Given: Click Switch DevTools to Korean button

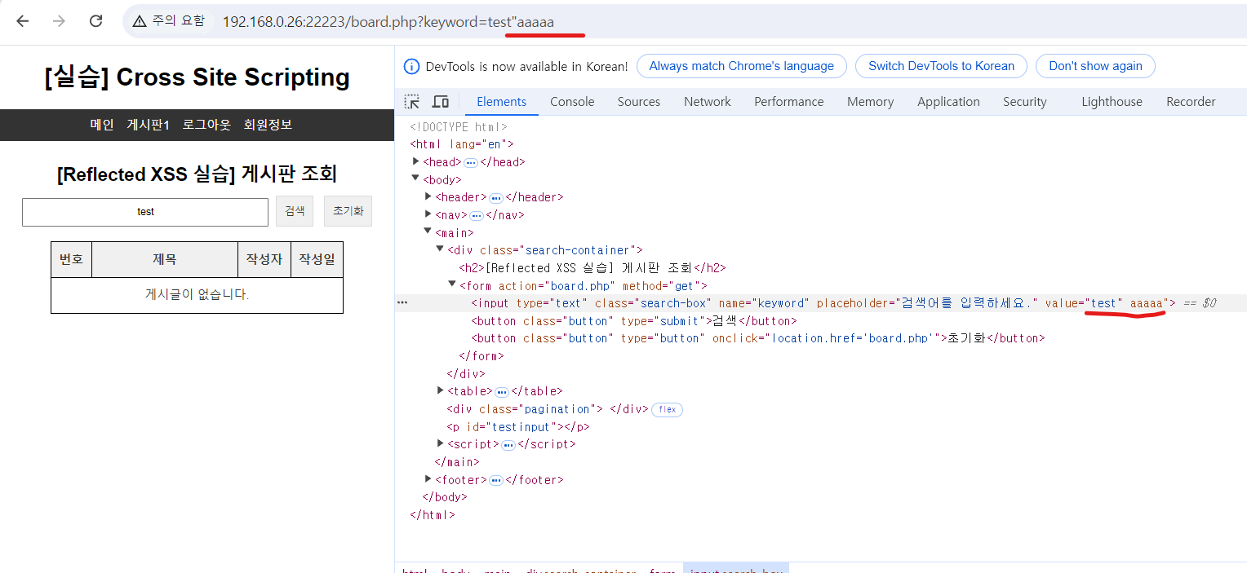Looking at the screenshot, I should tap(941, 67).
